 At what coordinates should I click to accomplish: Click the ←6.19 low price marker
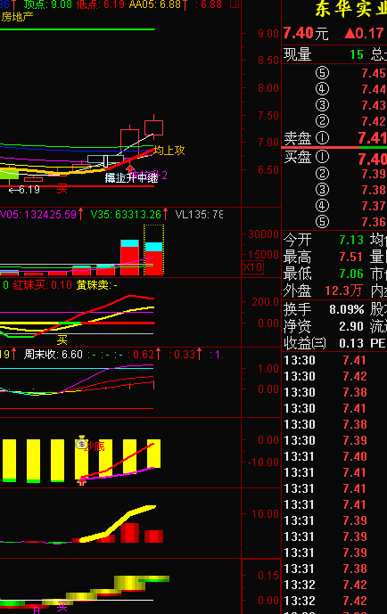click(24, 190)
